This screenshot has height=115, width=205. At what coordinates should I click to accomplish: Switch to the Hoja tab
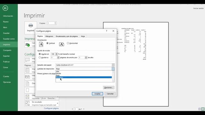pos(83,36)
